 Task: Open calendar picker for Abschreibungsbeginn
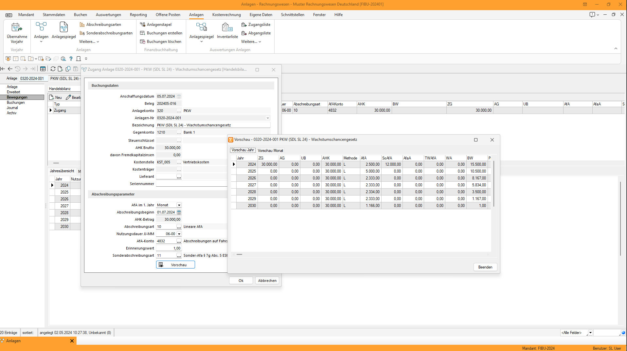tap(179, 212)
